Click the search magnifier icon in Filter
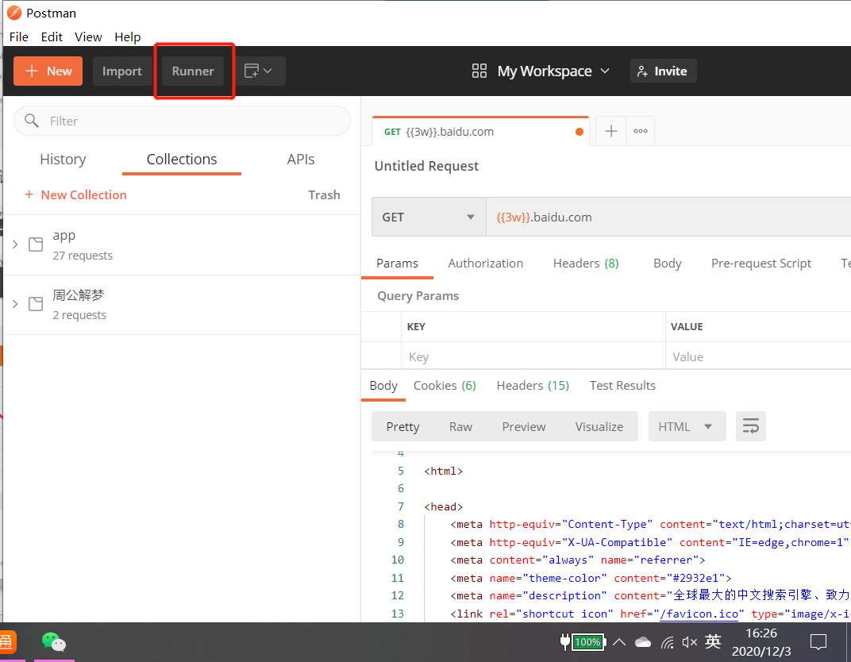The width and height of the screenshot is (851, 662). [x=32, y=121]
